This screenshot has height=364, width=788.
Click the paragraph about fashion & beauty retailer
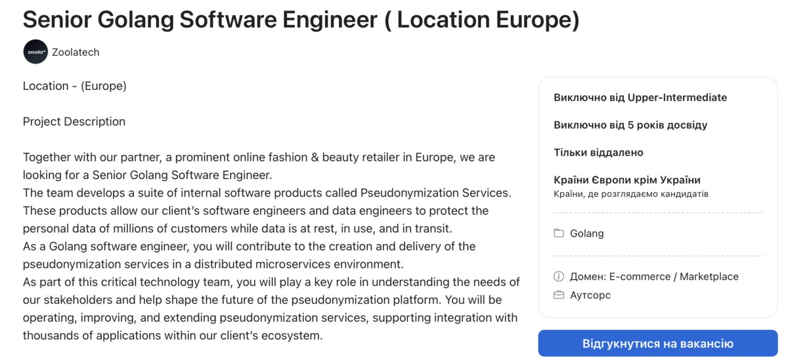(x=259, y=167)
